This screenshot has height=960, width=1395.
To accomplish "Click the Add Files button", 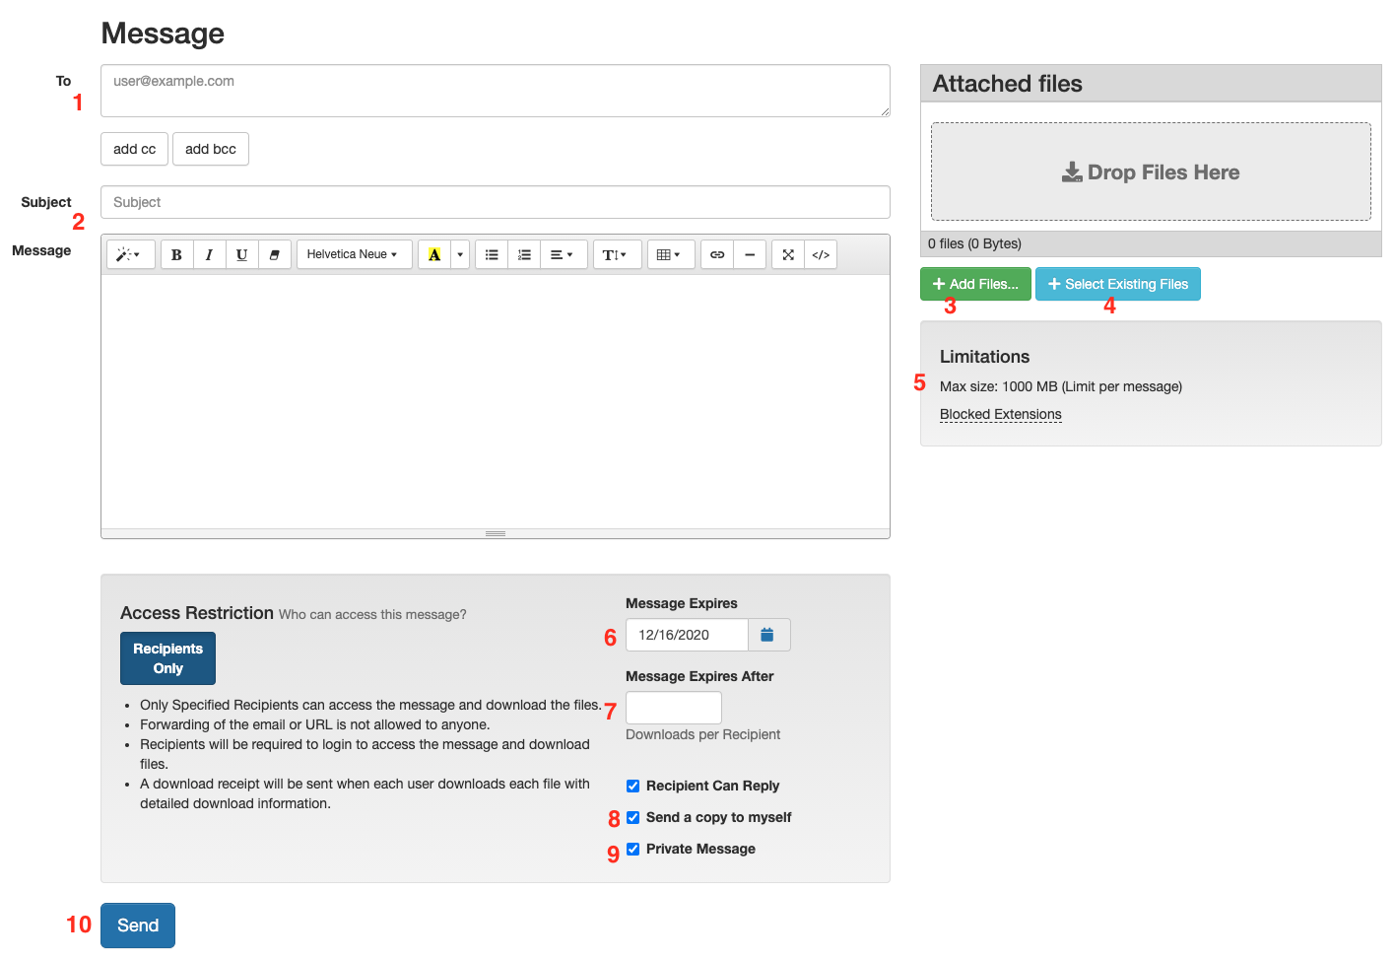I will click(x=975, y=284).
